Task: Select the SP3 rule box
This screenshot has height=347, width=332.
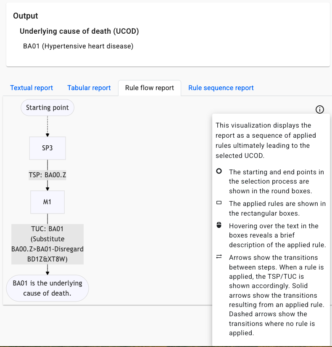Action: point(47,148)
